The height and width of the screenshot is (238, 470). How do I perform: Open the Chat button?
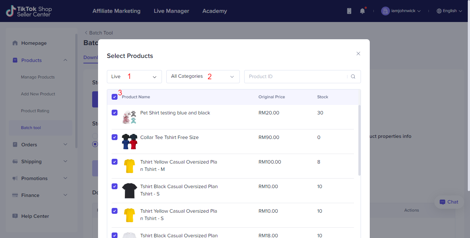coord(449,202)
